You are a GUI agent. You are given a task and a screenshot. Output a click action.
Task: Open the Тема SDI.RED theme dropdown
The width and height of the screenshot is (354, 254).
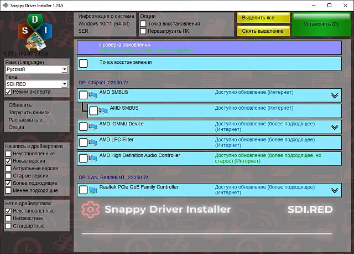pyautogui.click(x=37, y=84)
